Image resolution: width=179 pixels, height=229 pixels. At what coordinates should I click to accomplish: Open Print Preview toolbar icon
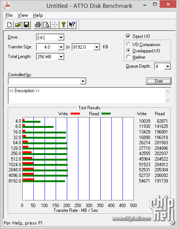click(46, 25)
